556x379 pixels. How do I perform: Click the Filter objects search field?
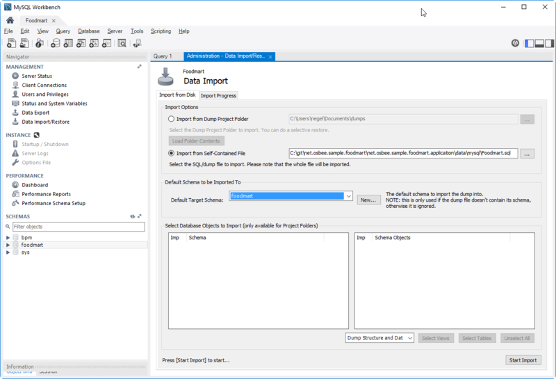[x=79, y=227]
